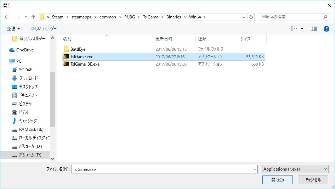335x189 pixels.
Task: Open ドキュメント in the sidebar
Action: click(28, 95)
